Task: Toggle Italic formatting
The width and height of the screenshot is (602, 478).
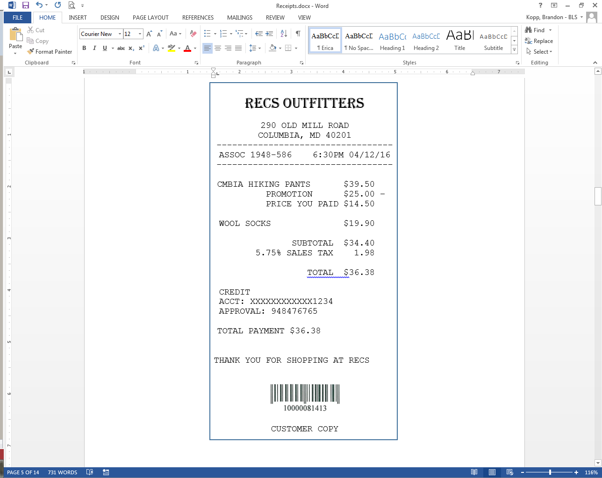Action: (x=94, y=48)
